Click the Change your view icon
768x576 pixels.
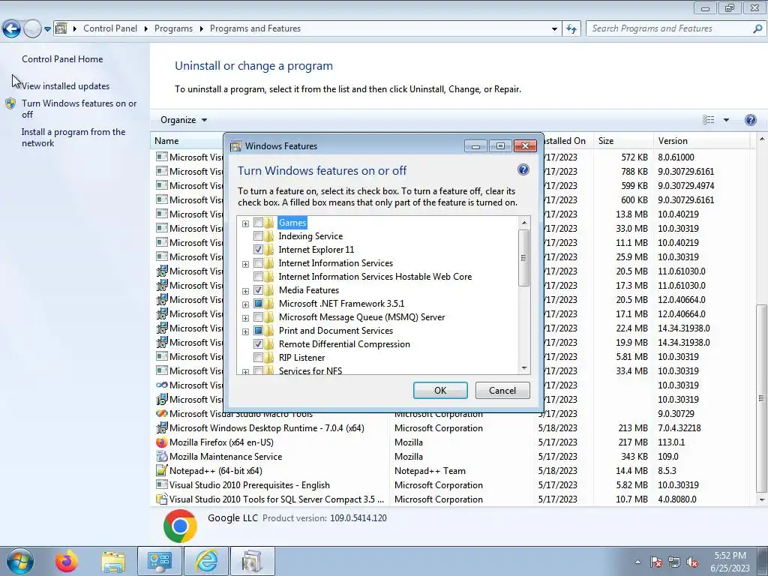tap(708, 120)
